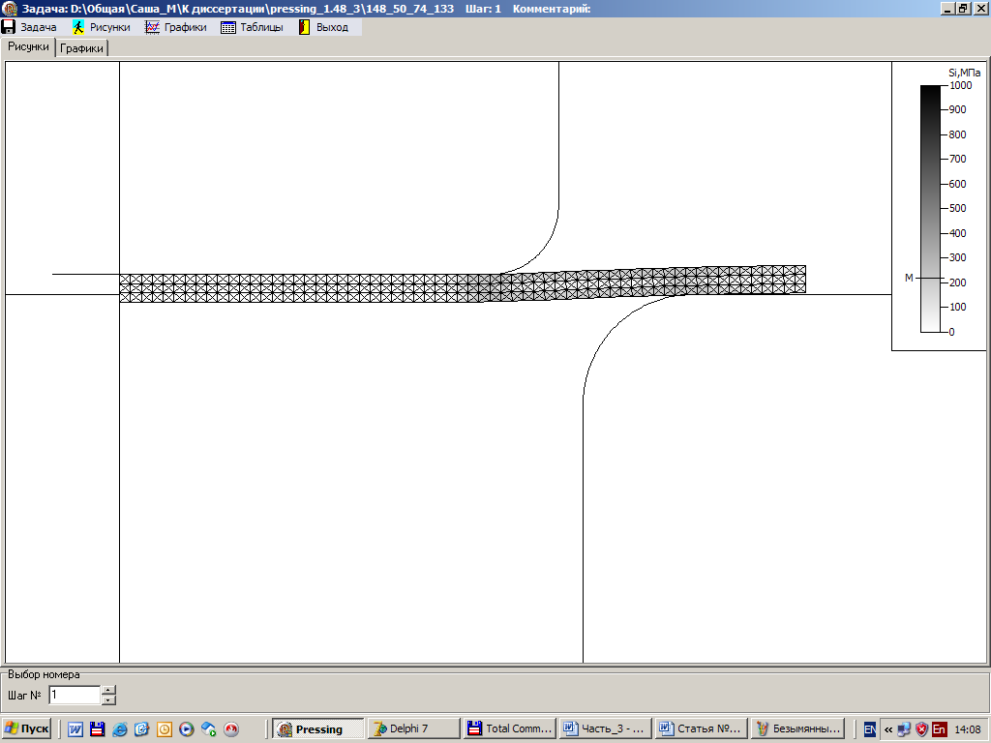Launch Windows Media Player from quick launch
The height and width of the screenshot is (743, 991).
pyautogui.click(x=186, y=729)
